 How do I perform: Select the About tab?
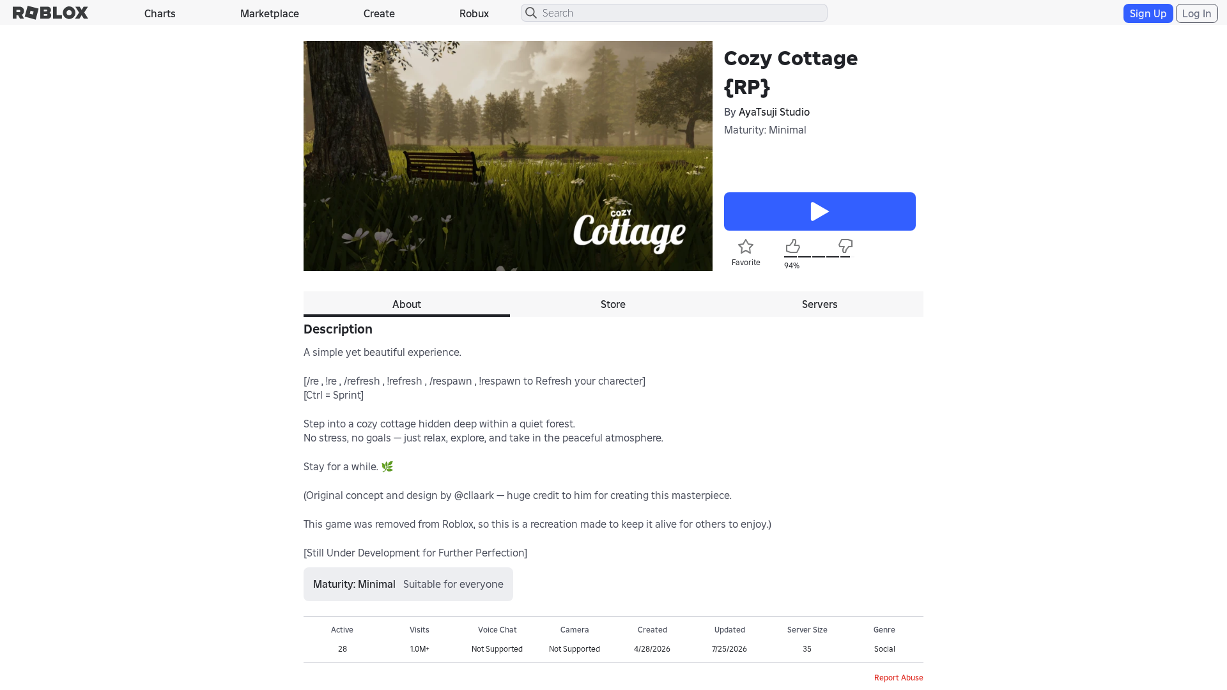tap(406, 304)
